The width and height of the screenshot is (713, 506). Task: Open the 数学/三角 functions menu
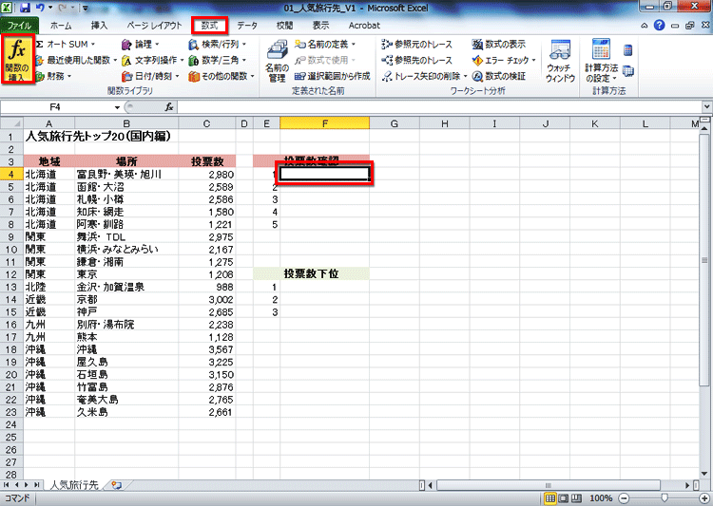tap(218, 60)
